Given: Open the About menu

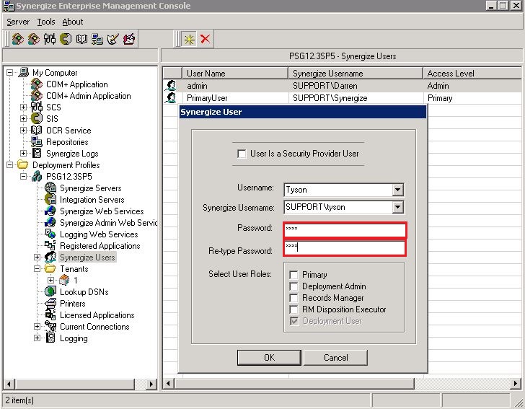Looking at the screenshot, I should point(73,22).
